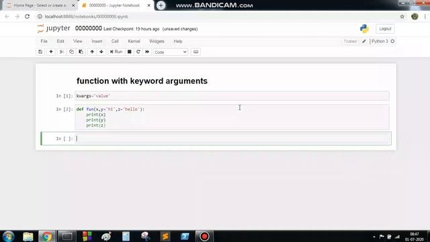Image resolution: width=430 pixels, height=242 pixels.
Task: Move selected cell down arrow
Action: point(101,52)
